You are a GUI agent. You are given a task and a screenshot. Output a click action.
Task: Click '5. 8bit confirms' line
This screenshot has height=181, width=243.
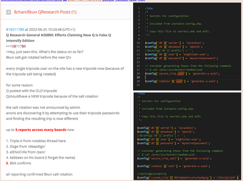click(x=19, y=163)
